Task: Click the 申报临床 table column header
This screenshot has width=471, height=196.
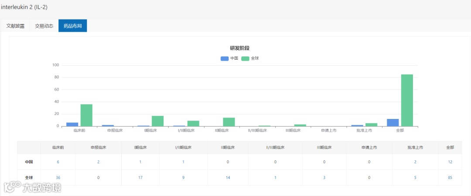Action: [98, 147]
